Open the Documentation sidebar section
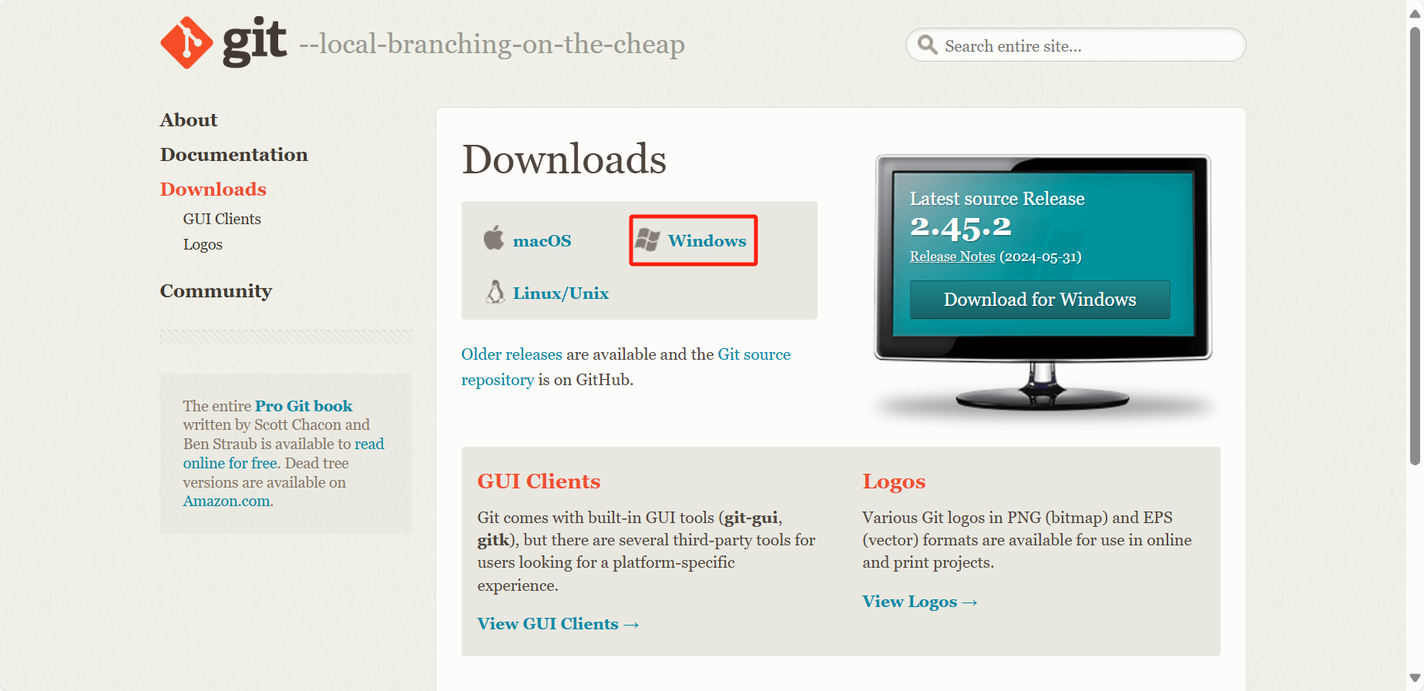This screenshot has height=691, width=1424. click(x=234, y=155)
